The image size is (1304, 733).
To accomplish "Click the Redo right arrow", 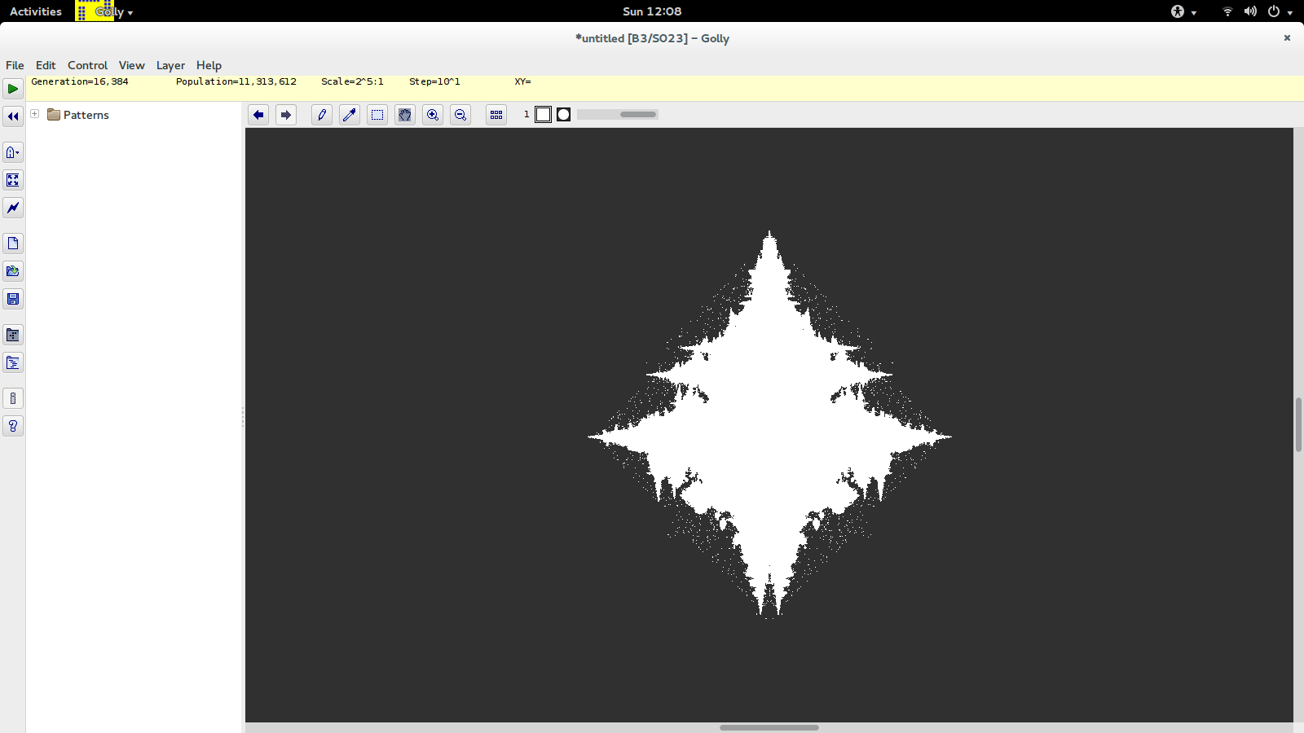I will [286, 115].
